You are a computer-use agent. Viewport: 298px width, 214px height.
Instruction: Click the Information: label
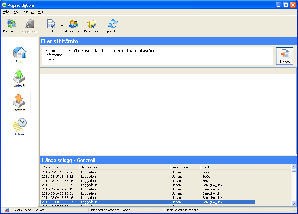coord(55,55)
